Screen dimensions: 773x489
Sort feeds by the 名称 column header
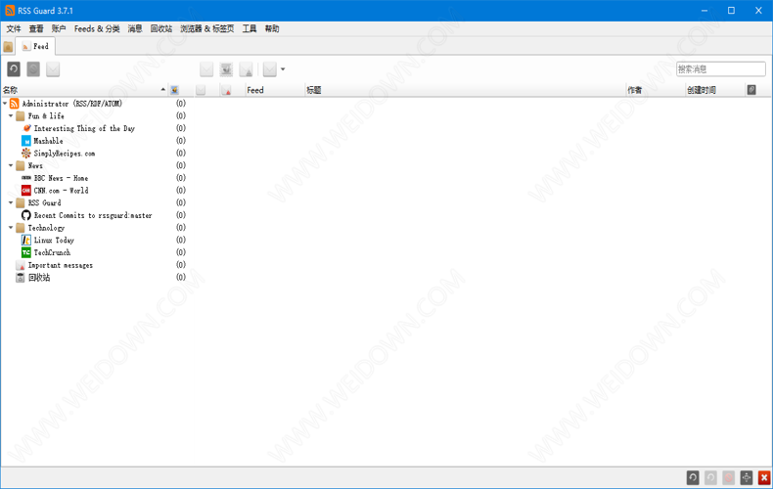point(84,90)
